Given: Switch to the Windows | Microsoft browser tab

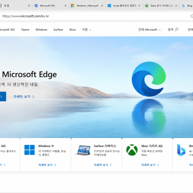Looking at the screenshot, I should click(x=87, y=6).
